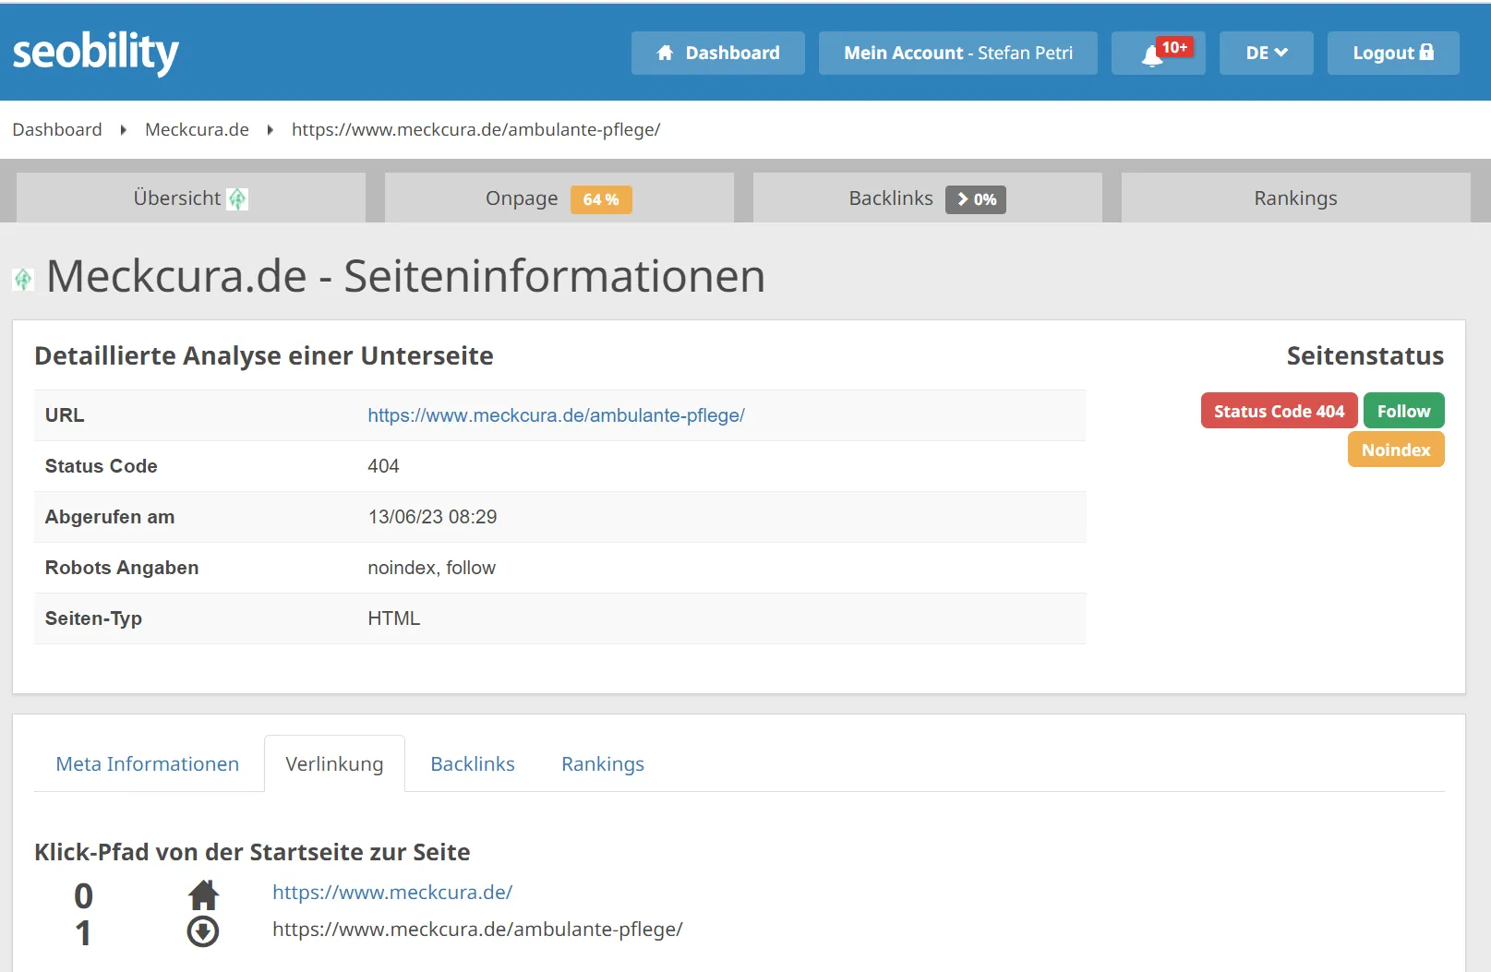Click the ambulante-pflege URL breadcrumb

475,129
